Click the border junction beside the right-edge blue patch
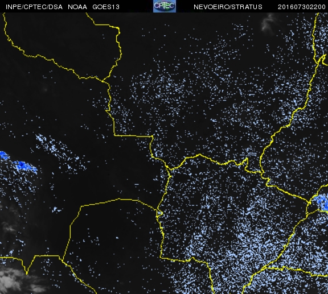 coord(309,202)
